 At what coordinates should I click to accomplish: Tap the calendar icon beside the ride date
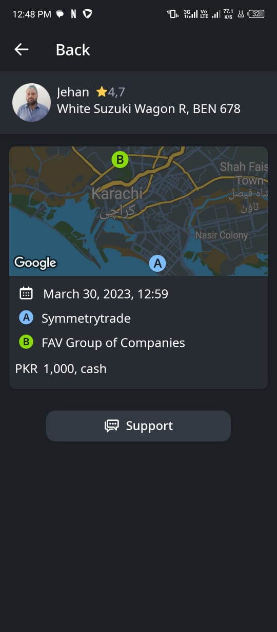(x=26, y=293)
